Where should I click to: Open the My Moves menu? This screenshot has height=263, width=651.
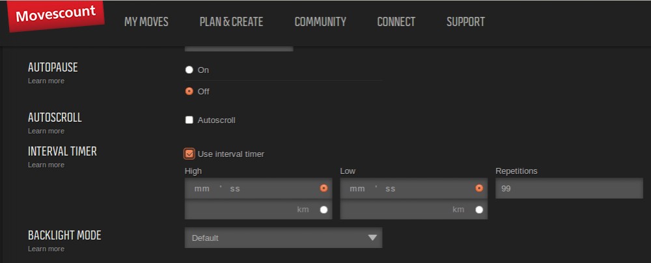pyautogui.click(x=146, y=22)
